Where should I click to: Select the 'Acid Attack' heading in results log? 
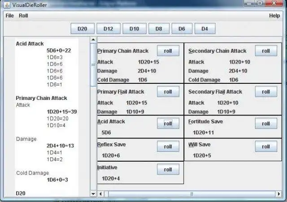(30, 44)
